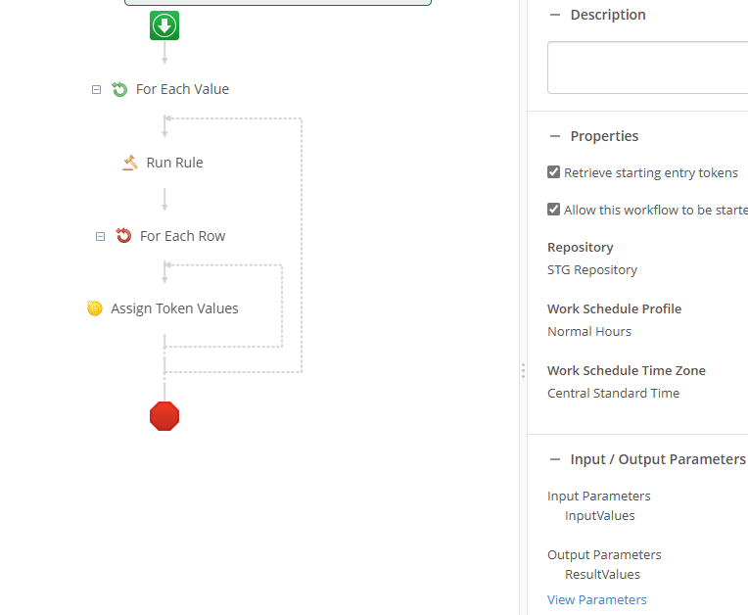Select the For Each Row activity label

click(183, 236)
